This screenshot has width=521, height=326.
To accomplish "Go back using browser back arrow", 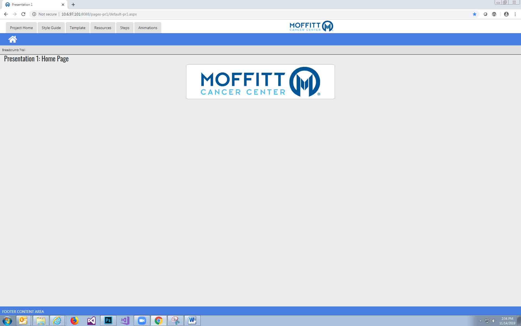I will (6, 14).
